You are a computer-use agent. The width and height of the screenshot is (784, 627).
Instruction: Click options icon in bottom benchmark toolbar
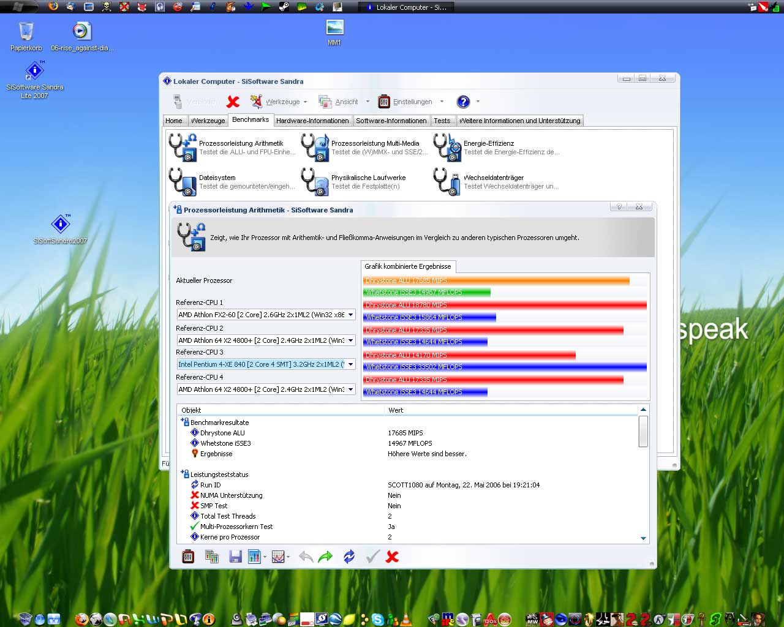pyautogui.click(x=188, y=557)
